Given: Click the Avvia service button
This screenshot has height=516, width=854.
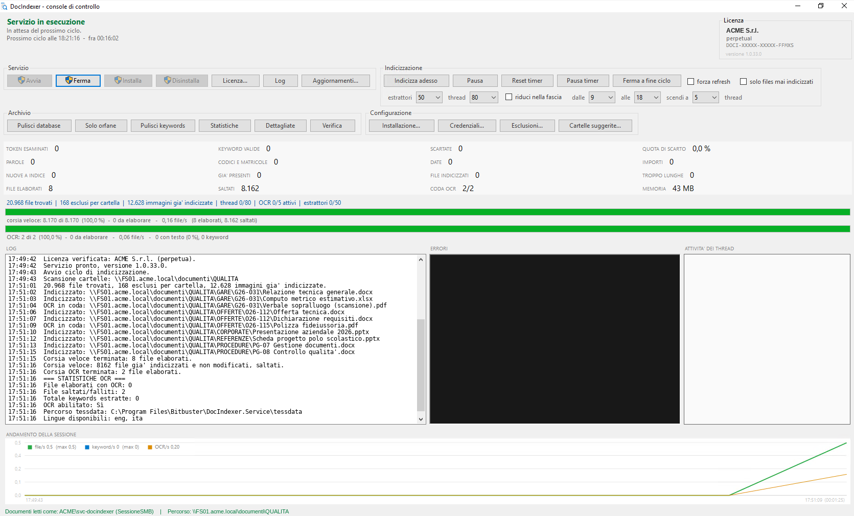Looking at the screenshot, I should 30,81.
